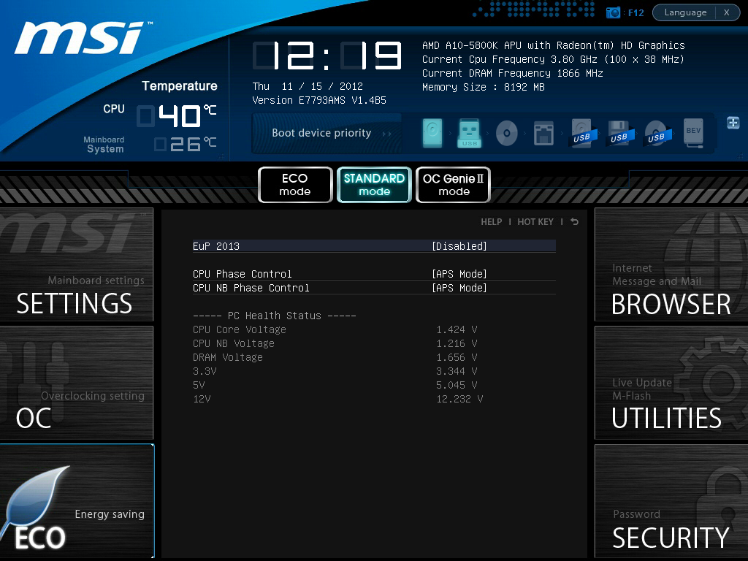Select the CPU Phase Control label

(x=243, y=274)
